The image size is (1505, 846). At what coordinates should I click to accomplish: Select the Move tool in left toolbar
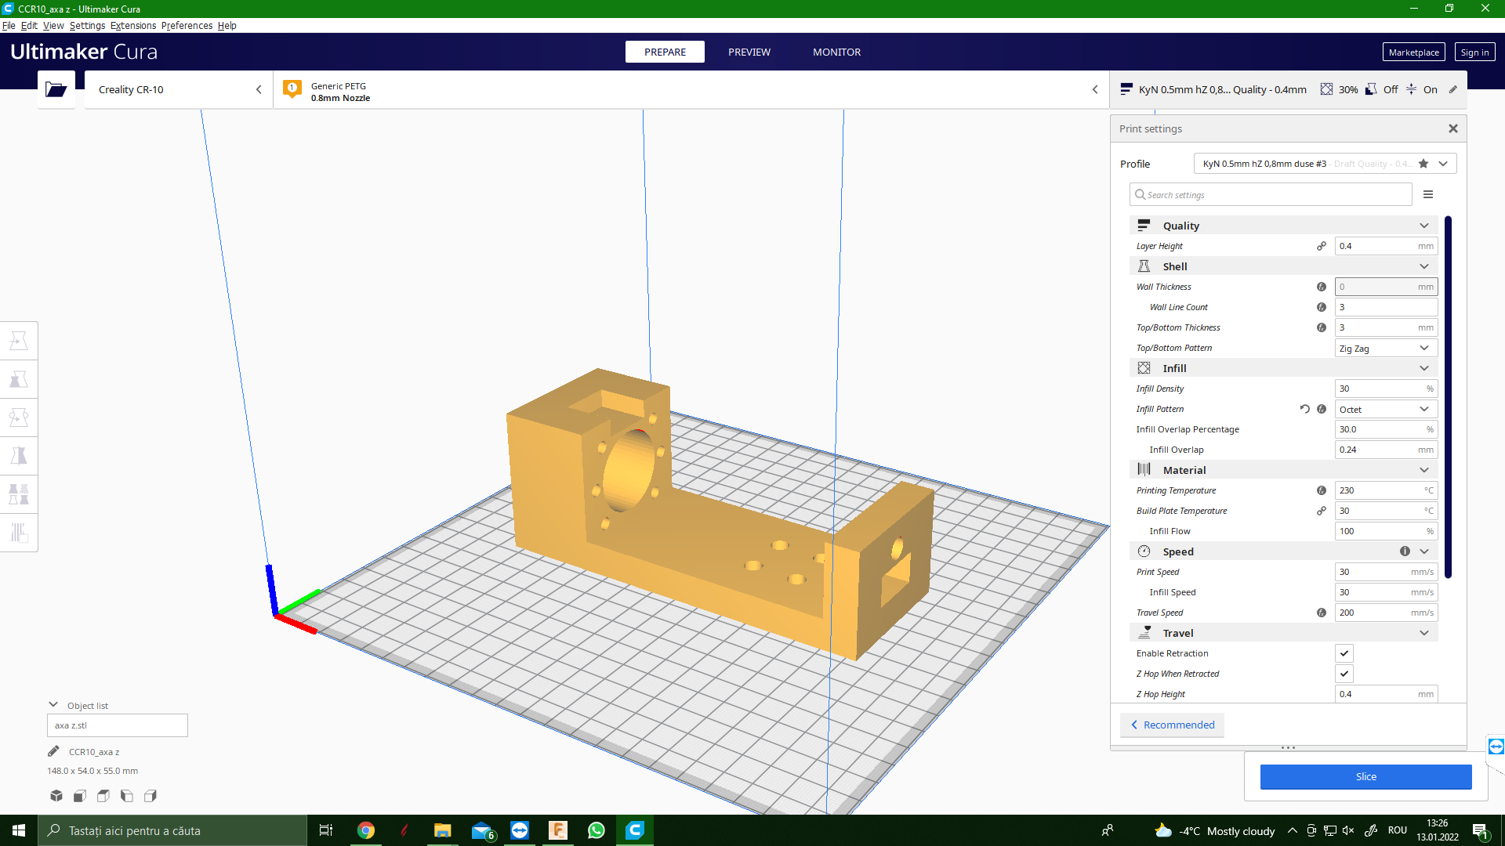click(x=19, y=341)
